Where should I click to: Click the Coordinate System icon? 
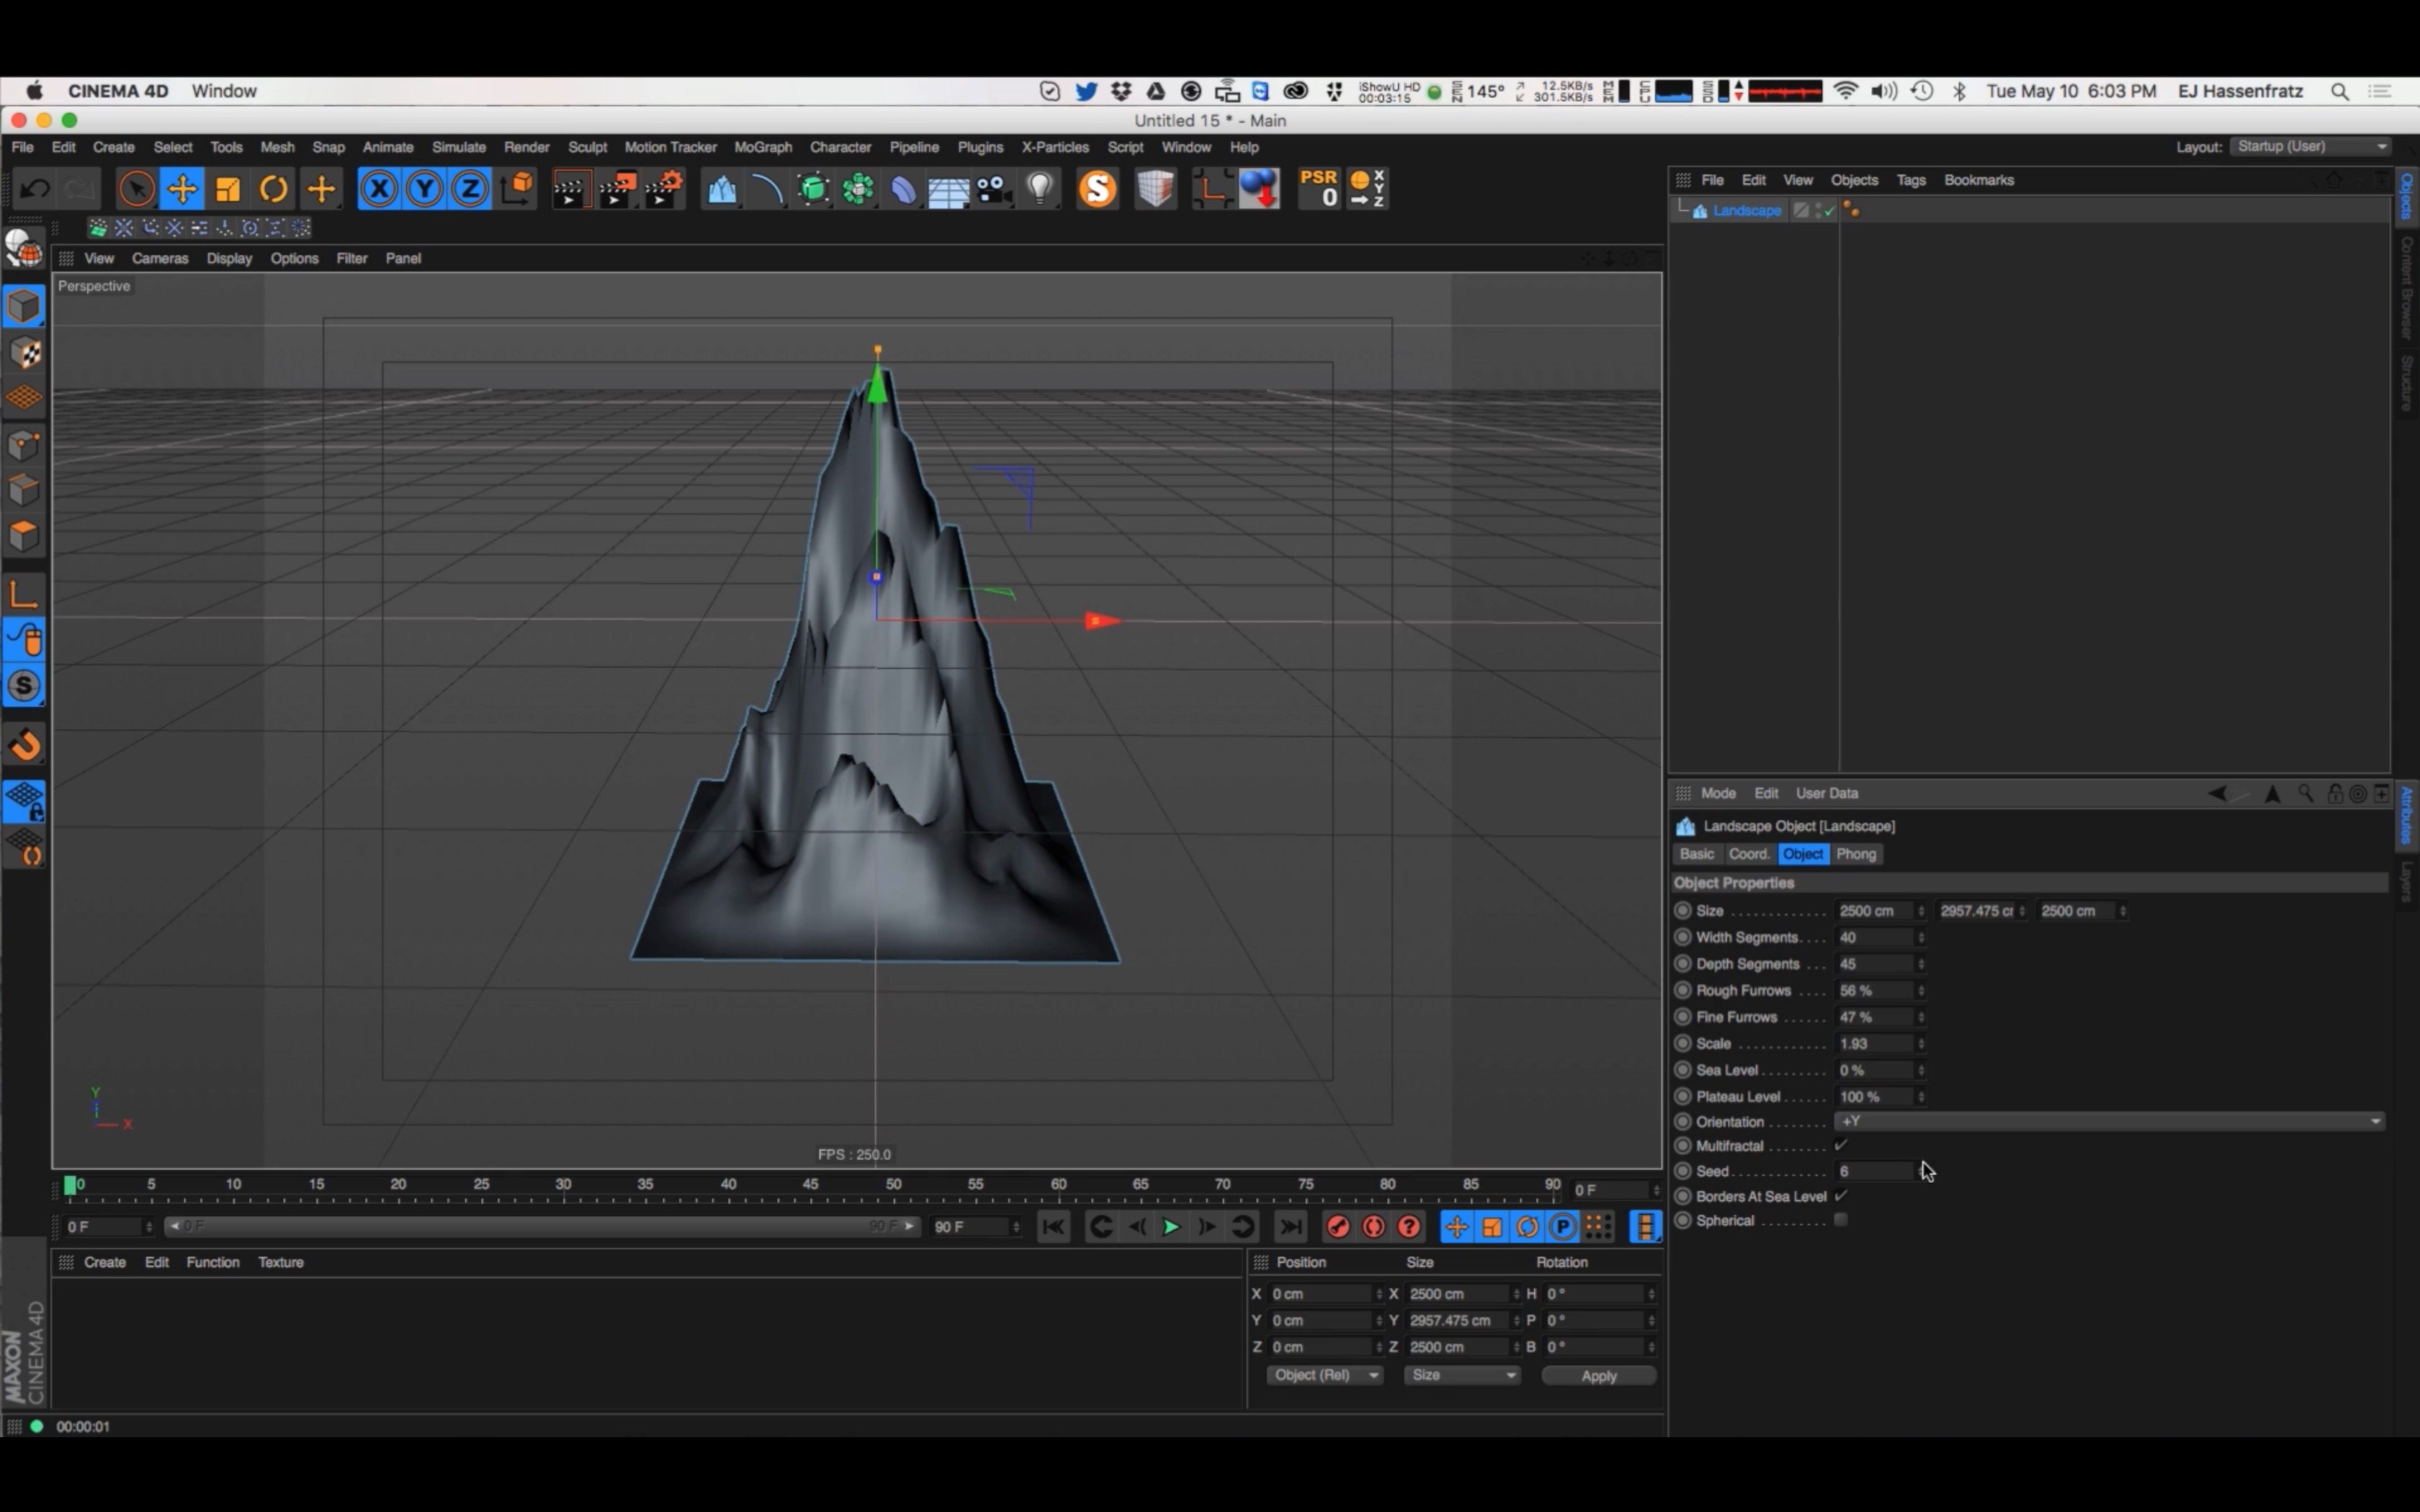pos(517,189)
